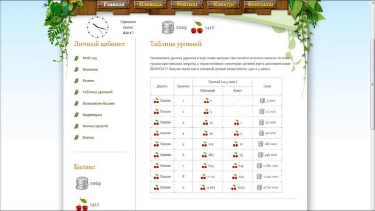
Task: Click the level number 6 cell
Action: [x=183, y=155]
